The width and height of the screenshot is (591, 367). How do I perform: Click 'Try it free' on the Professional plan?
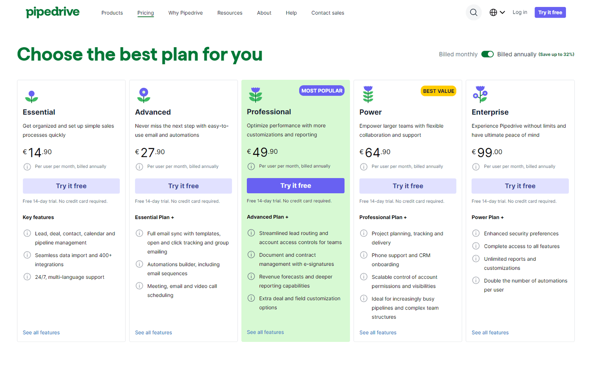(295, 186)
